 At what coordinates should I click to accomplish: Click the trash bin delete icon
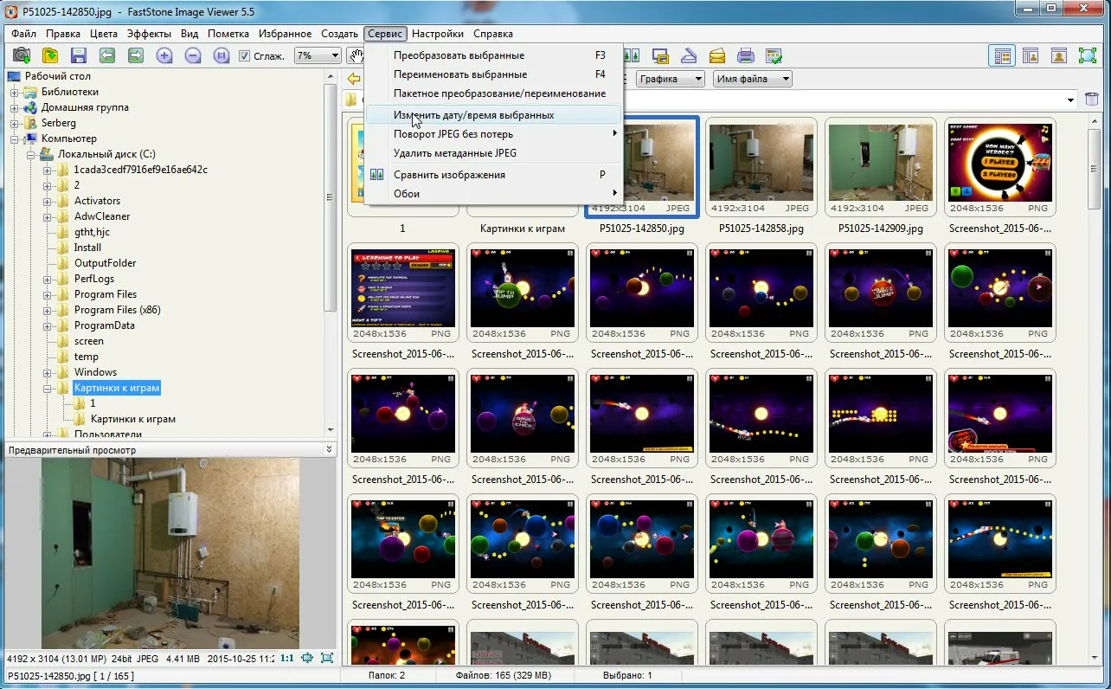[x=1092, y=100]
